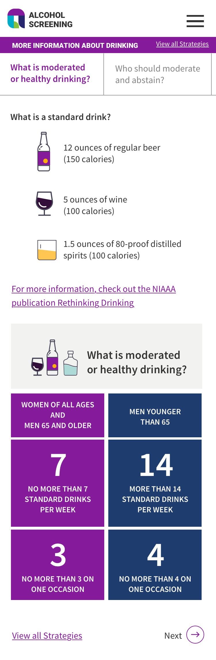
Task: Open the hamburger navigation menu
Action: point(195,21)
